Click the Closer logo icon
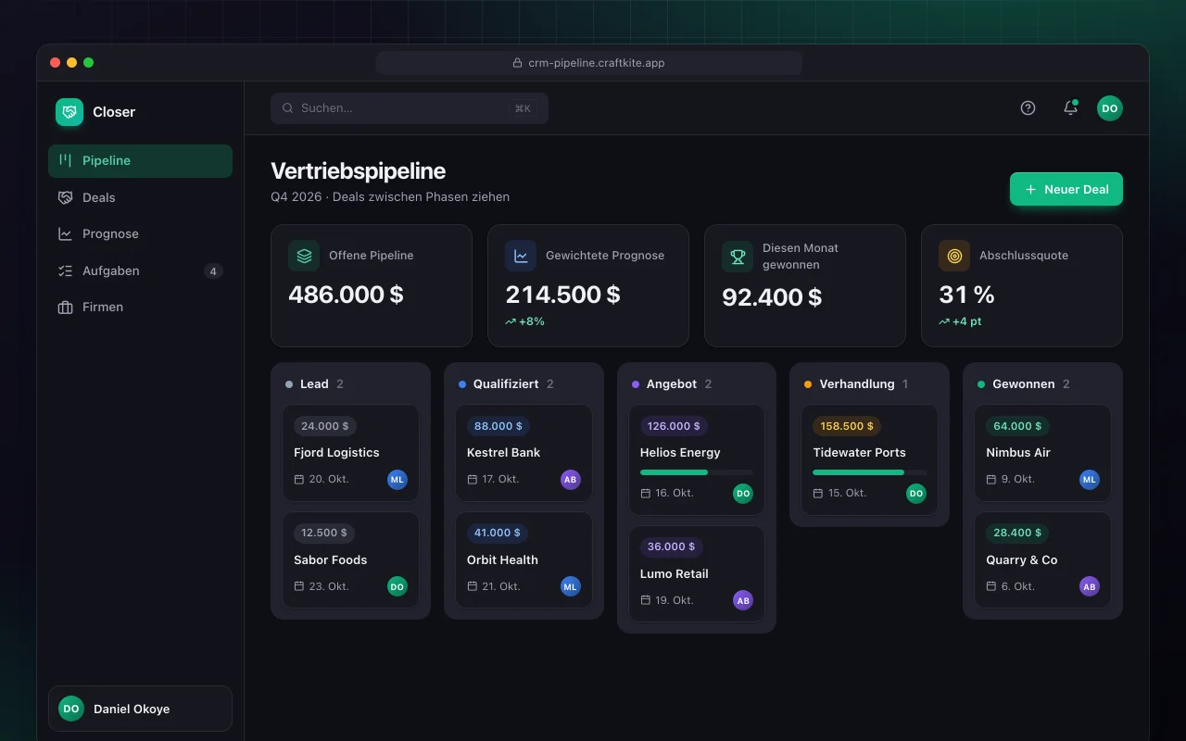This screenshot has width=1186, height=741. pyautogui.click(x=69, y=112)
